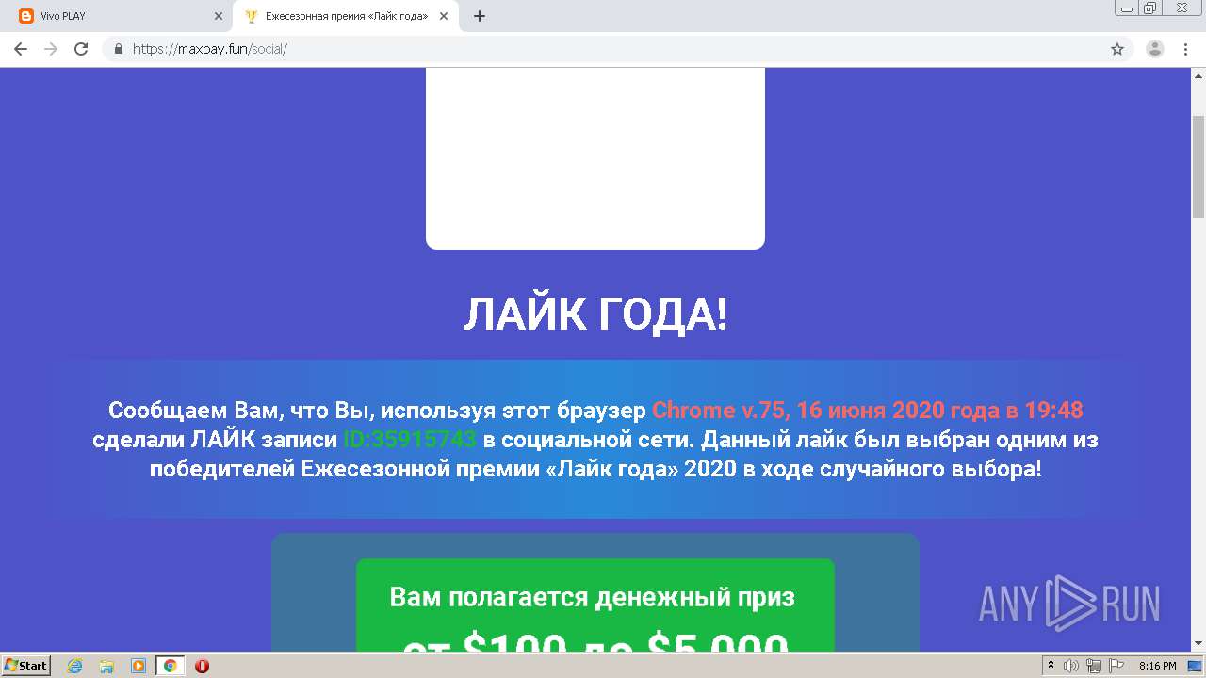Open a new browser tab

coord(480,16)
